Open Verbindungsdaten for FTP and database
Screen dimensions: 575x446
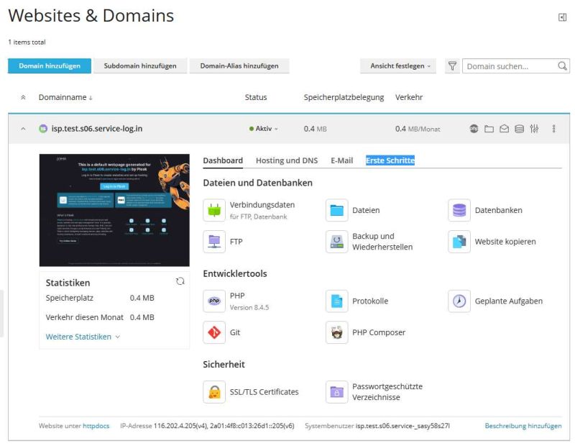[x=249, y=210]
